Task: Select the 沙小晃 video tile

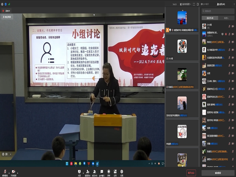Action: (182, 47)
